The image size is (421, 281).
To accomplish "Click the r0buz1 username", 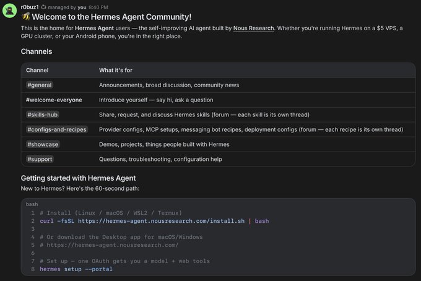I will click(x=30, y=7).
